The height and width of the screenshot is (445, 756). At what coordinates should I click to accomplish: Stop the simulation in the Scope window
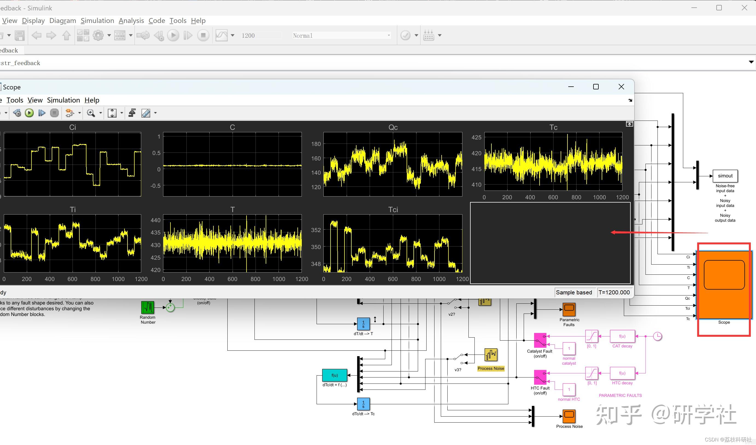pos(54,113)
